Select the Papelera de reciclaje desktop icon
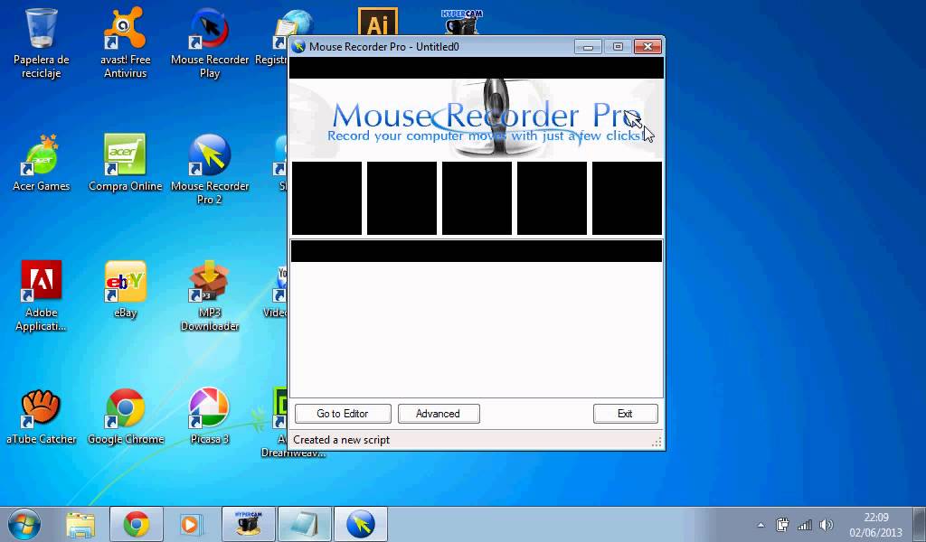 42,43
